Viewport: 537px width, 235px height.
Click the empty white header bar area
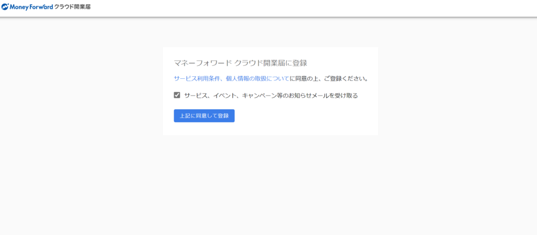pyautogui.click(x=315, y=8)
